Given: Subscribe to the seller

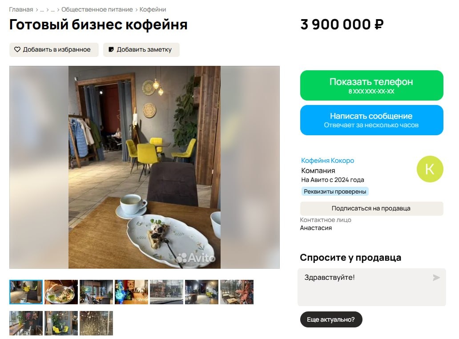Looking at the screenshot, I should point(371,209).
